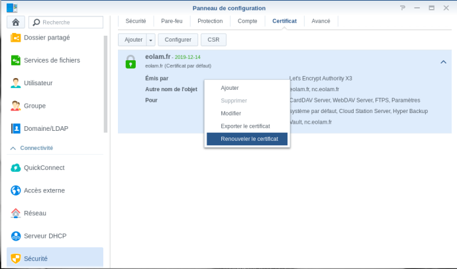Viewport: 457px width, 269px height.
Task: Open Accès externe globe icon
Action: click(x=16, y=190)
